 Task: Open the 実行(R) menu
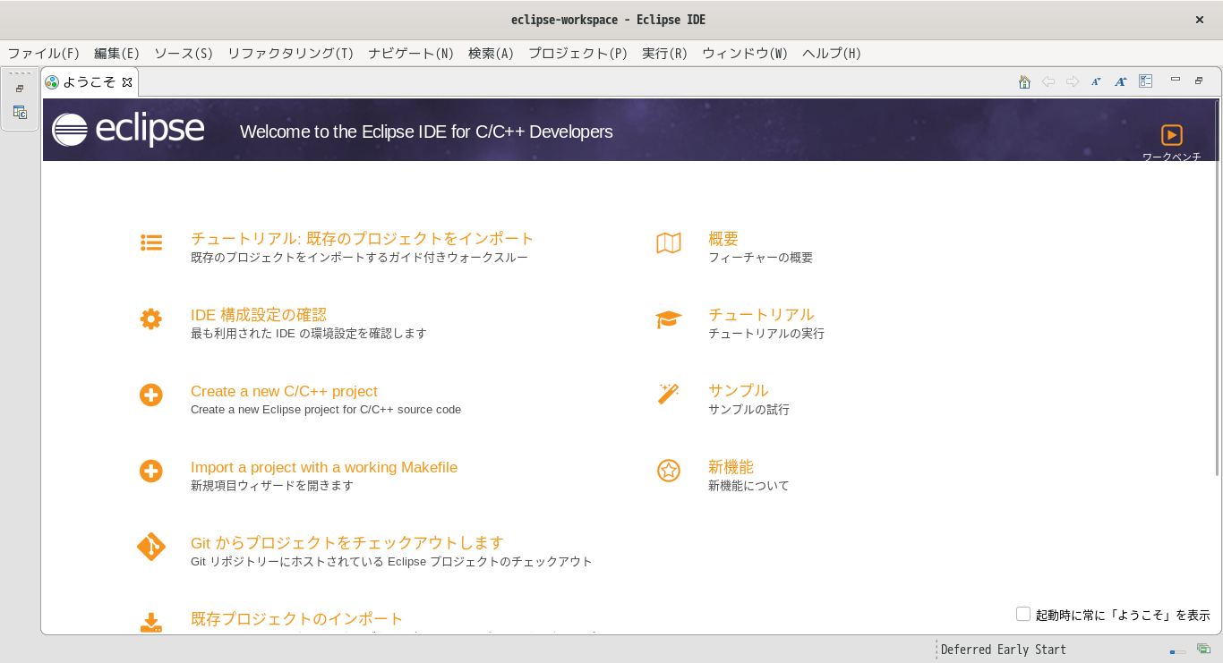click(x=665, y=54)
